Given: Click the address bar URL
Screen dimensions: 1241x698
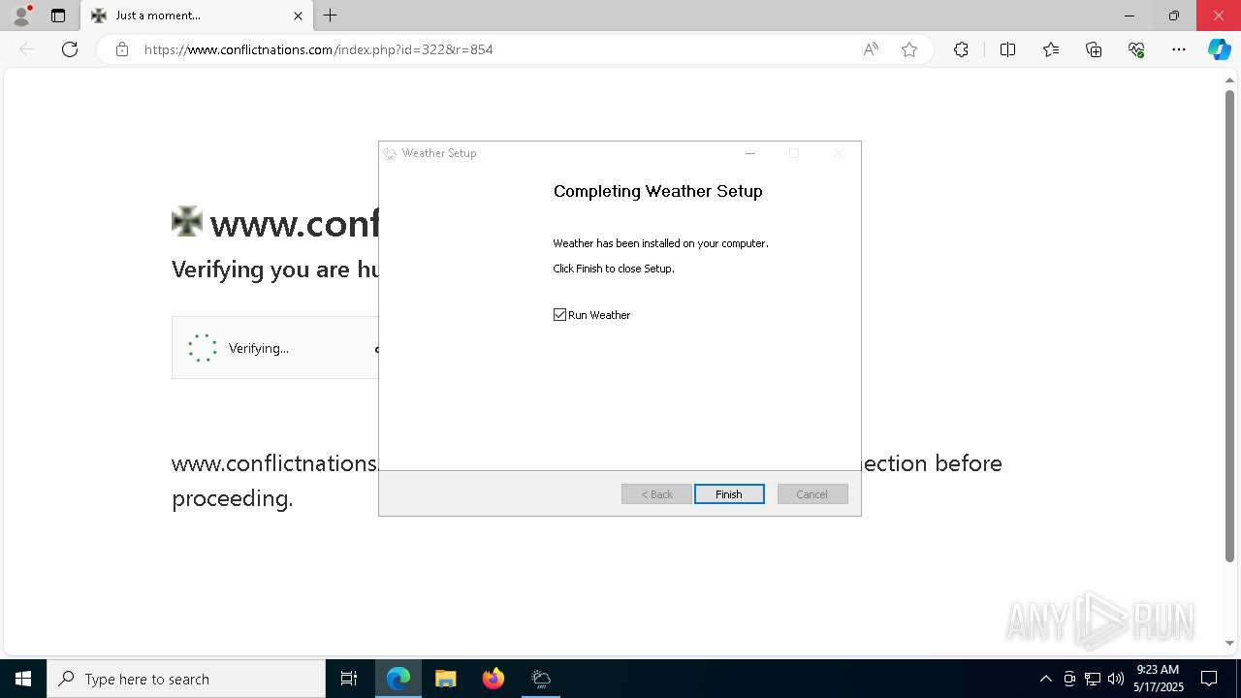Looking at the screenshot, I should point(319,49).
